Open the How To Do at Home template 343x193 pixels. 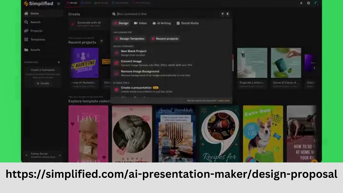click(x=302, y=134)
